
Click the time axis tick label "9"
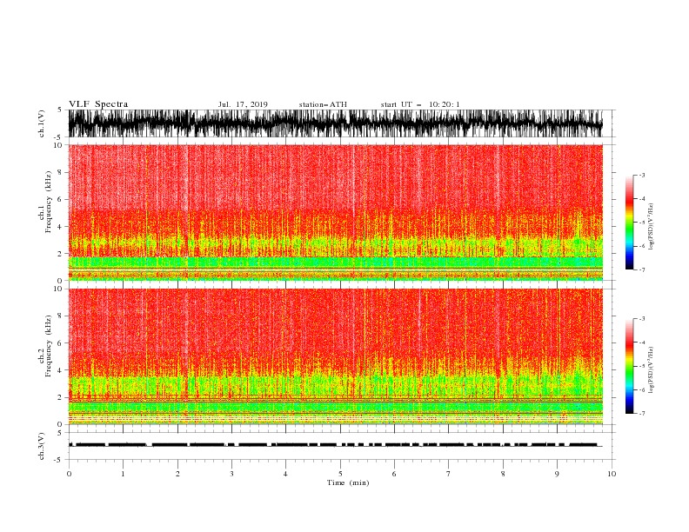557,474
